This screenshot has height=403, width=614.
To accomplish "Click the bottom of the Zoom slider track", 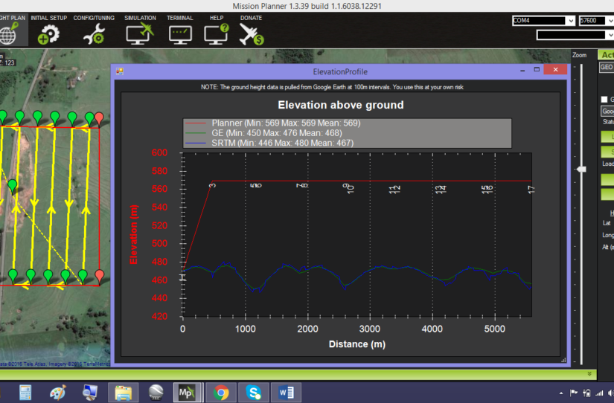I will coord(582,362).
